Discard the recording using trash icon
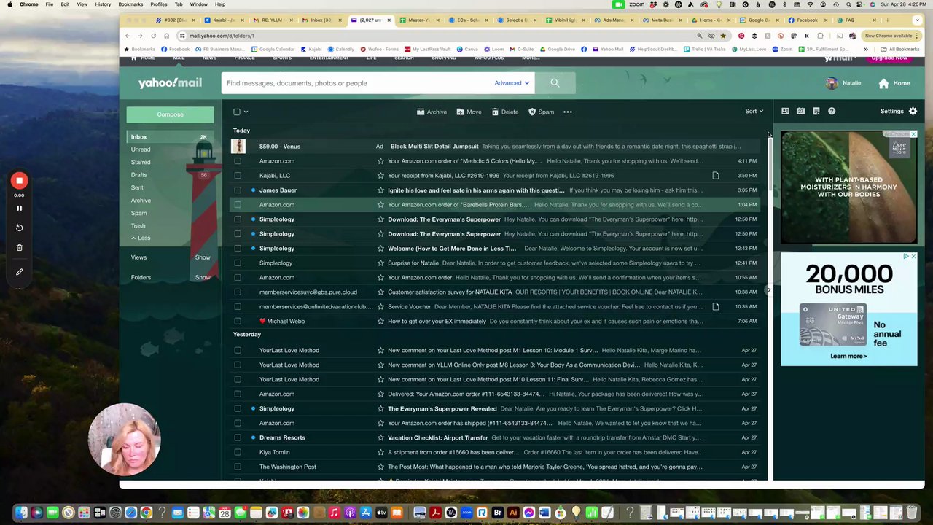This screenshot has width=933, height=525. 20,248
